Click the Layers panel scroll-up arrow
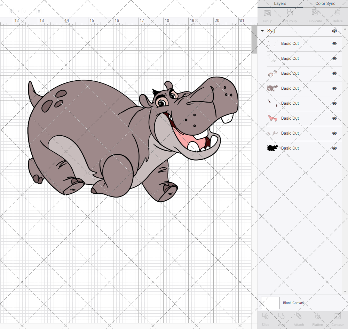This screenshot has height=329, width=348. pos(345,29)
